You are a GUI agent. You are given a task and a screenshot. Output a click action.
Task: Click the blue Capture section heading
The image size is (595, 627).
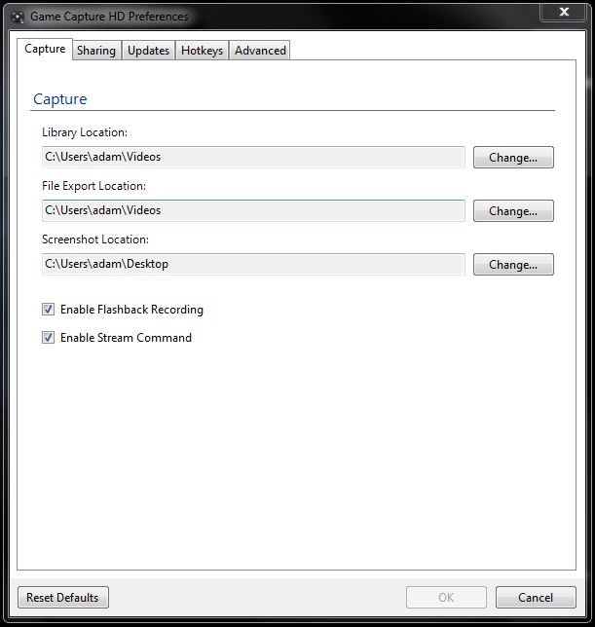tap(59, 99)
